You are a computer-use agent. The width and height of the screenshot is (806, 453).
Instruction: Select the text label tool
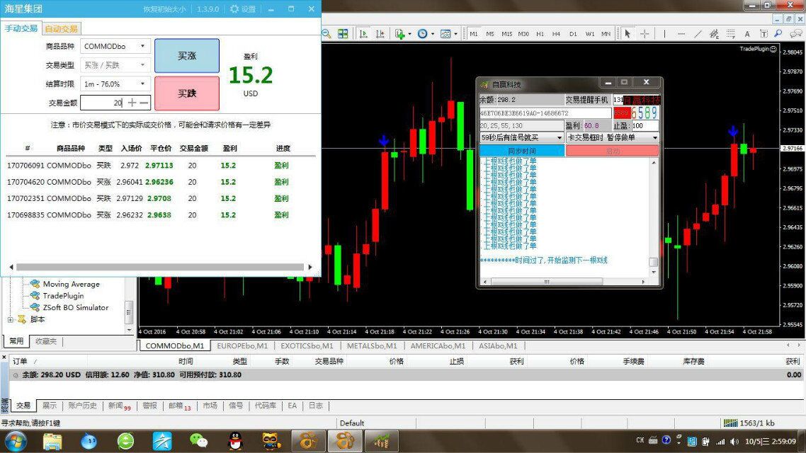tap(764, 34)
